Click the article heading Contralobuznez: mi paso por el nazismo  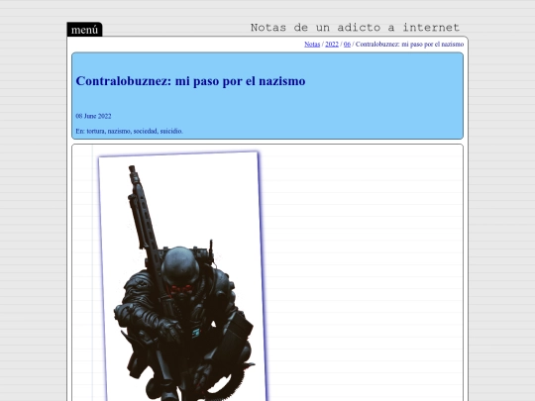pyautogui.click(x=190, y=81)
